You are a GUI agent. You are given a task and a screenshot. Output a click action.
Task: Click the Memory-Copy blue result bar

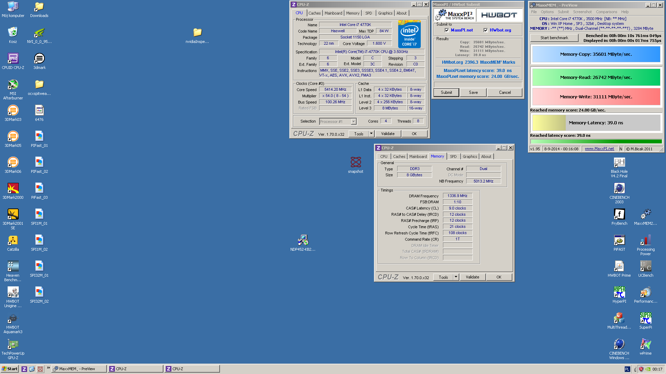click(596, 54)
